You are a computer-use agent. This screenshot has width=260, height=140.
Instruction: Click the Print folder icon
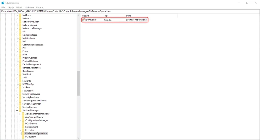click(20, 54)
